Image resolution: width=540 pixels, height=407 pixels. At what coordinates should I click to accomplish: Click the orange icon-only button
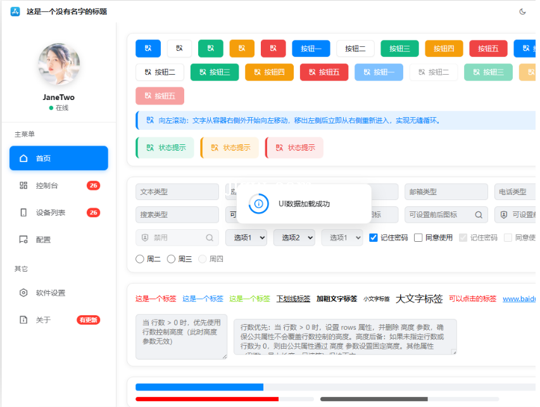coord(242,48)
